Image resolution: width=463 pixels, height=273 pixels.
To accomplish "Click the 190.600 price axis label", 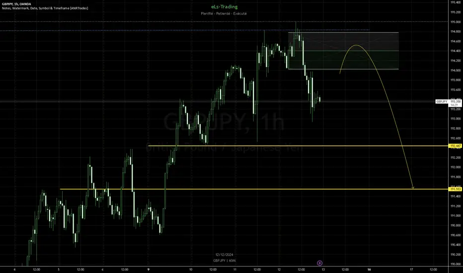I will click(x=456, y=235).
